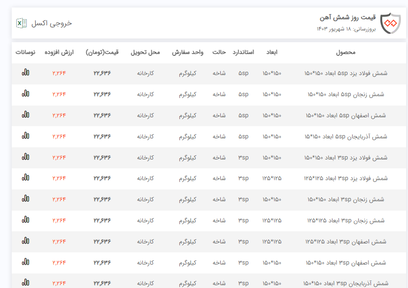Open chart icon for شمش زنجان 3sp 125*125 row
408x288 pixels.
point(25,220)
